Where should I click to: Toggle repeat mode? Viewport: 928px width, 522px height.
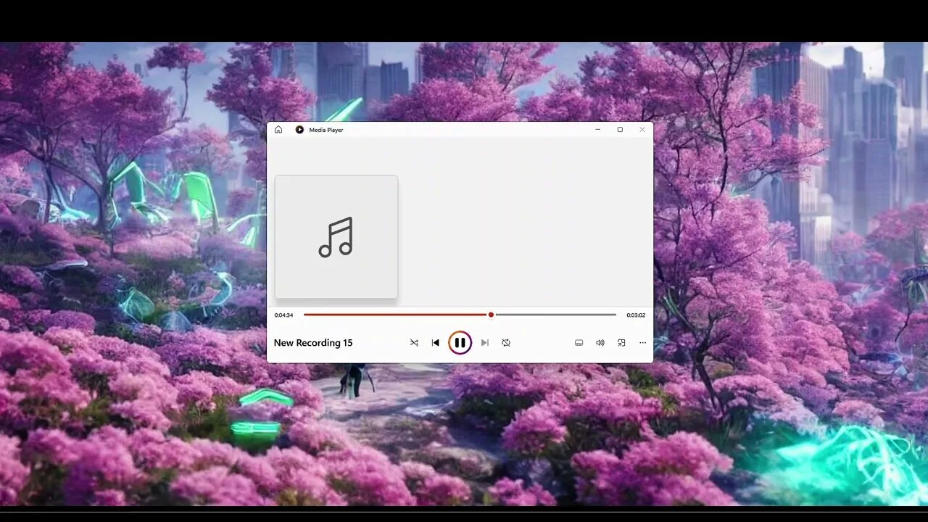tap(506, 343)
